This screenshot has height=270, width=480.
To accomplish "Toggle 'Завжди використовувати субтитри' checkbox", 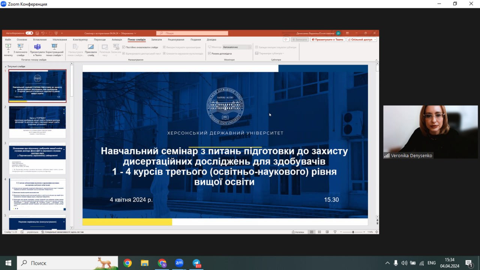I will pyautogui.click(x=256, y=47).
